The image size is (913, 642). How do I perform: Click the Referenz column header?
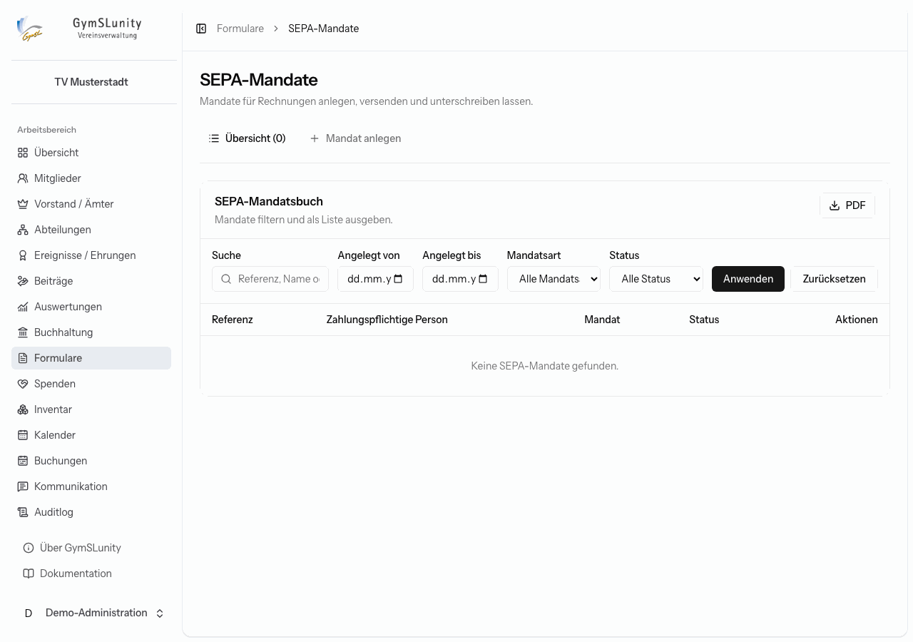[233, 320]
